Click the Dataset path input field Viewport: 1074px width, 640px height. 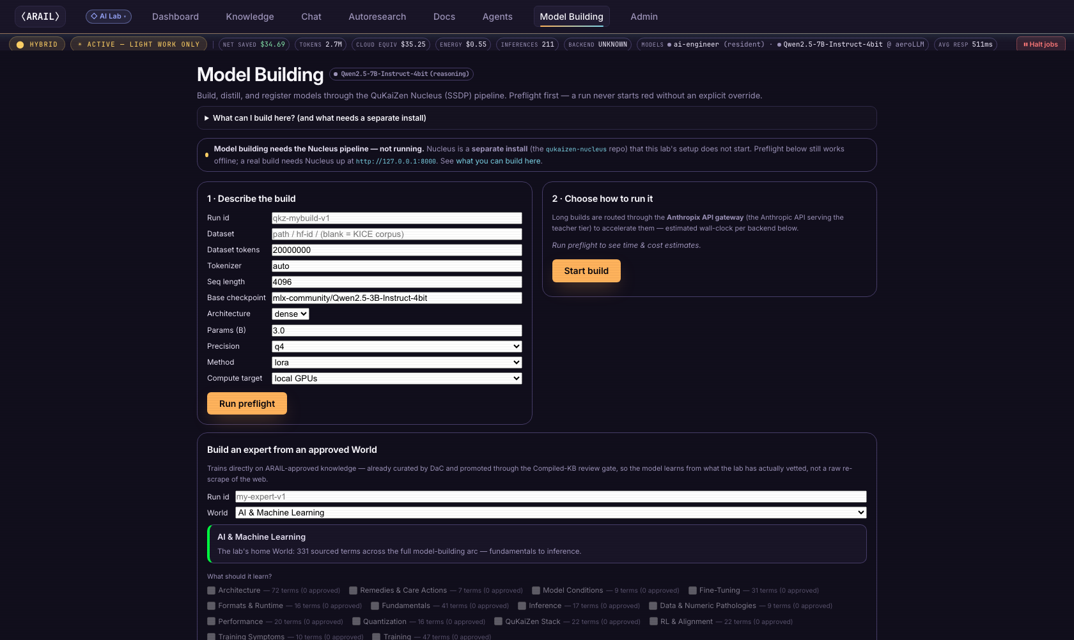[x=397, y=234]
